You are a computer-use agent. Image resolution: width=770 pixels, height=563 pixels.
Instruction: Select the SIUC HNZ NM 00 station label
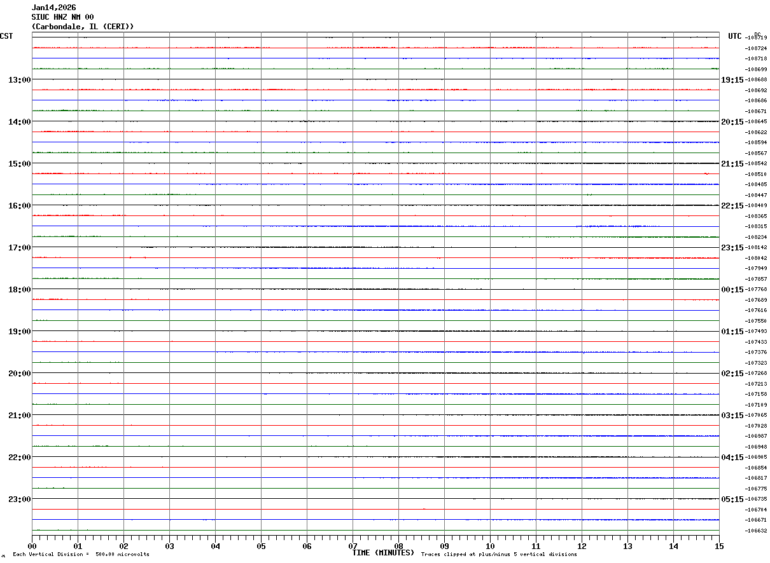[63, 17]
